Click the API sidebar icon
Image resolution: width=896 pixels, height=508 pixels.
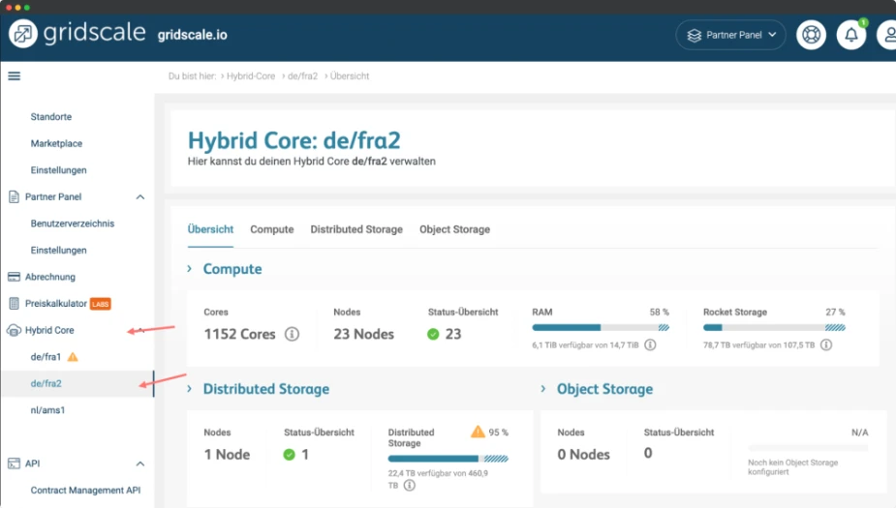point(14,463)
